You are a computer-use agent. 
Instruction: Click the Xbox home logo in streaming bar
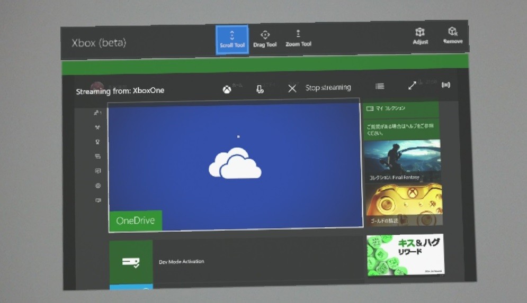(227, 89)
